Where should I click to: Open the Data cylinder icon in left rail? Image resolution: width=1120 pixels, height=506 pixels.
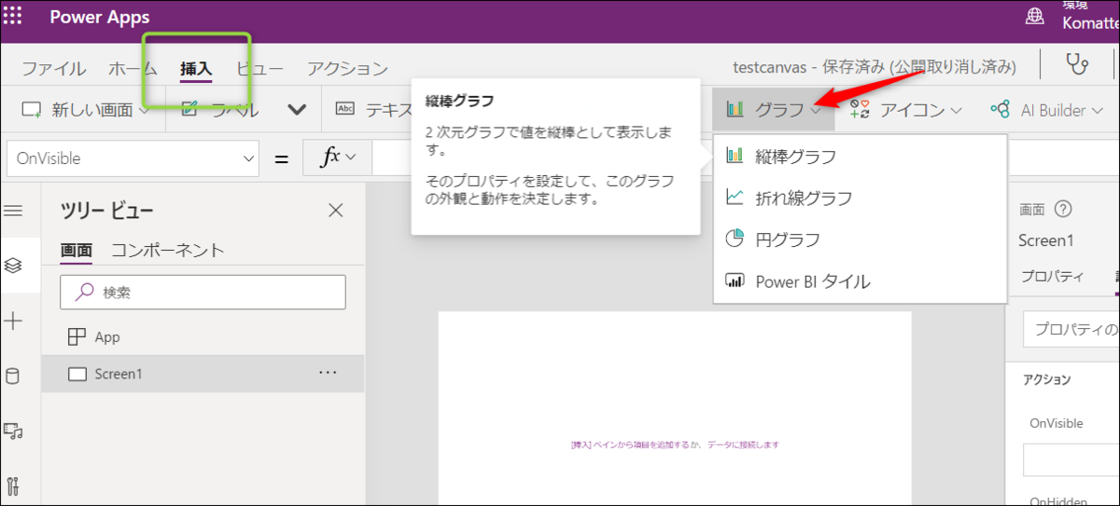pyautogui.click(x=13, y=376)
